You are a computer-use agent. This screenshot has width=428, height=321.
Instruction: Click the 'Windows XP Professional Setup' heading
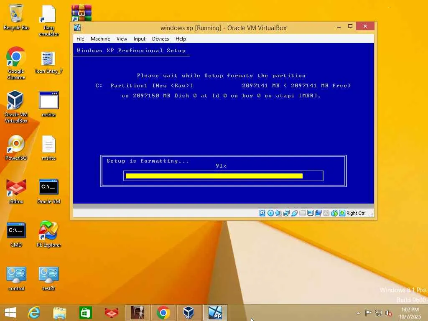click(131, 51)
